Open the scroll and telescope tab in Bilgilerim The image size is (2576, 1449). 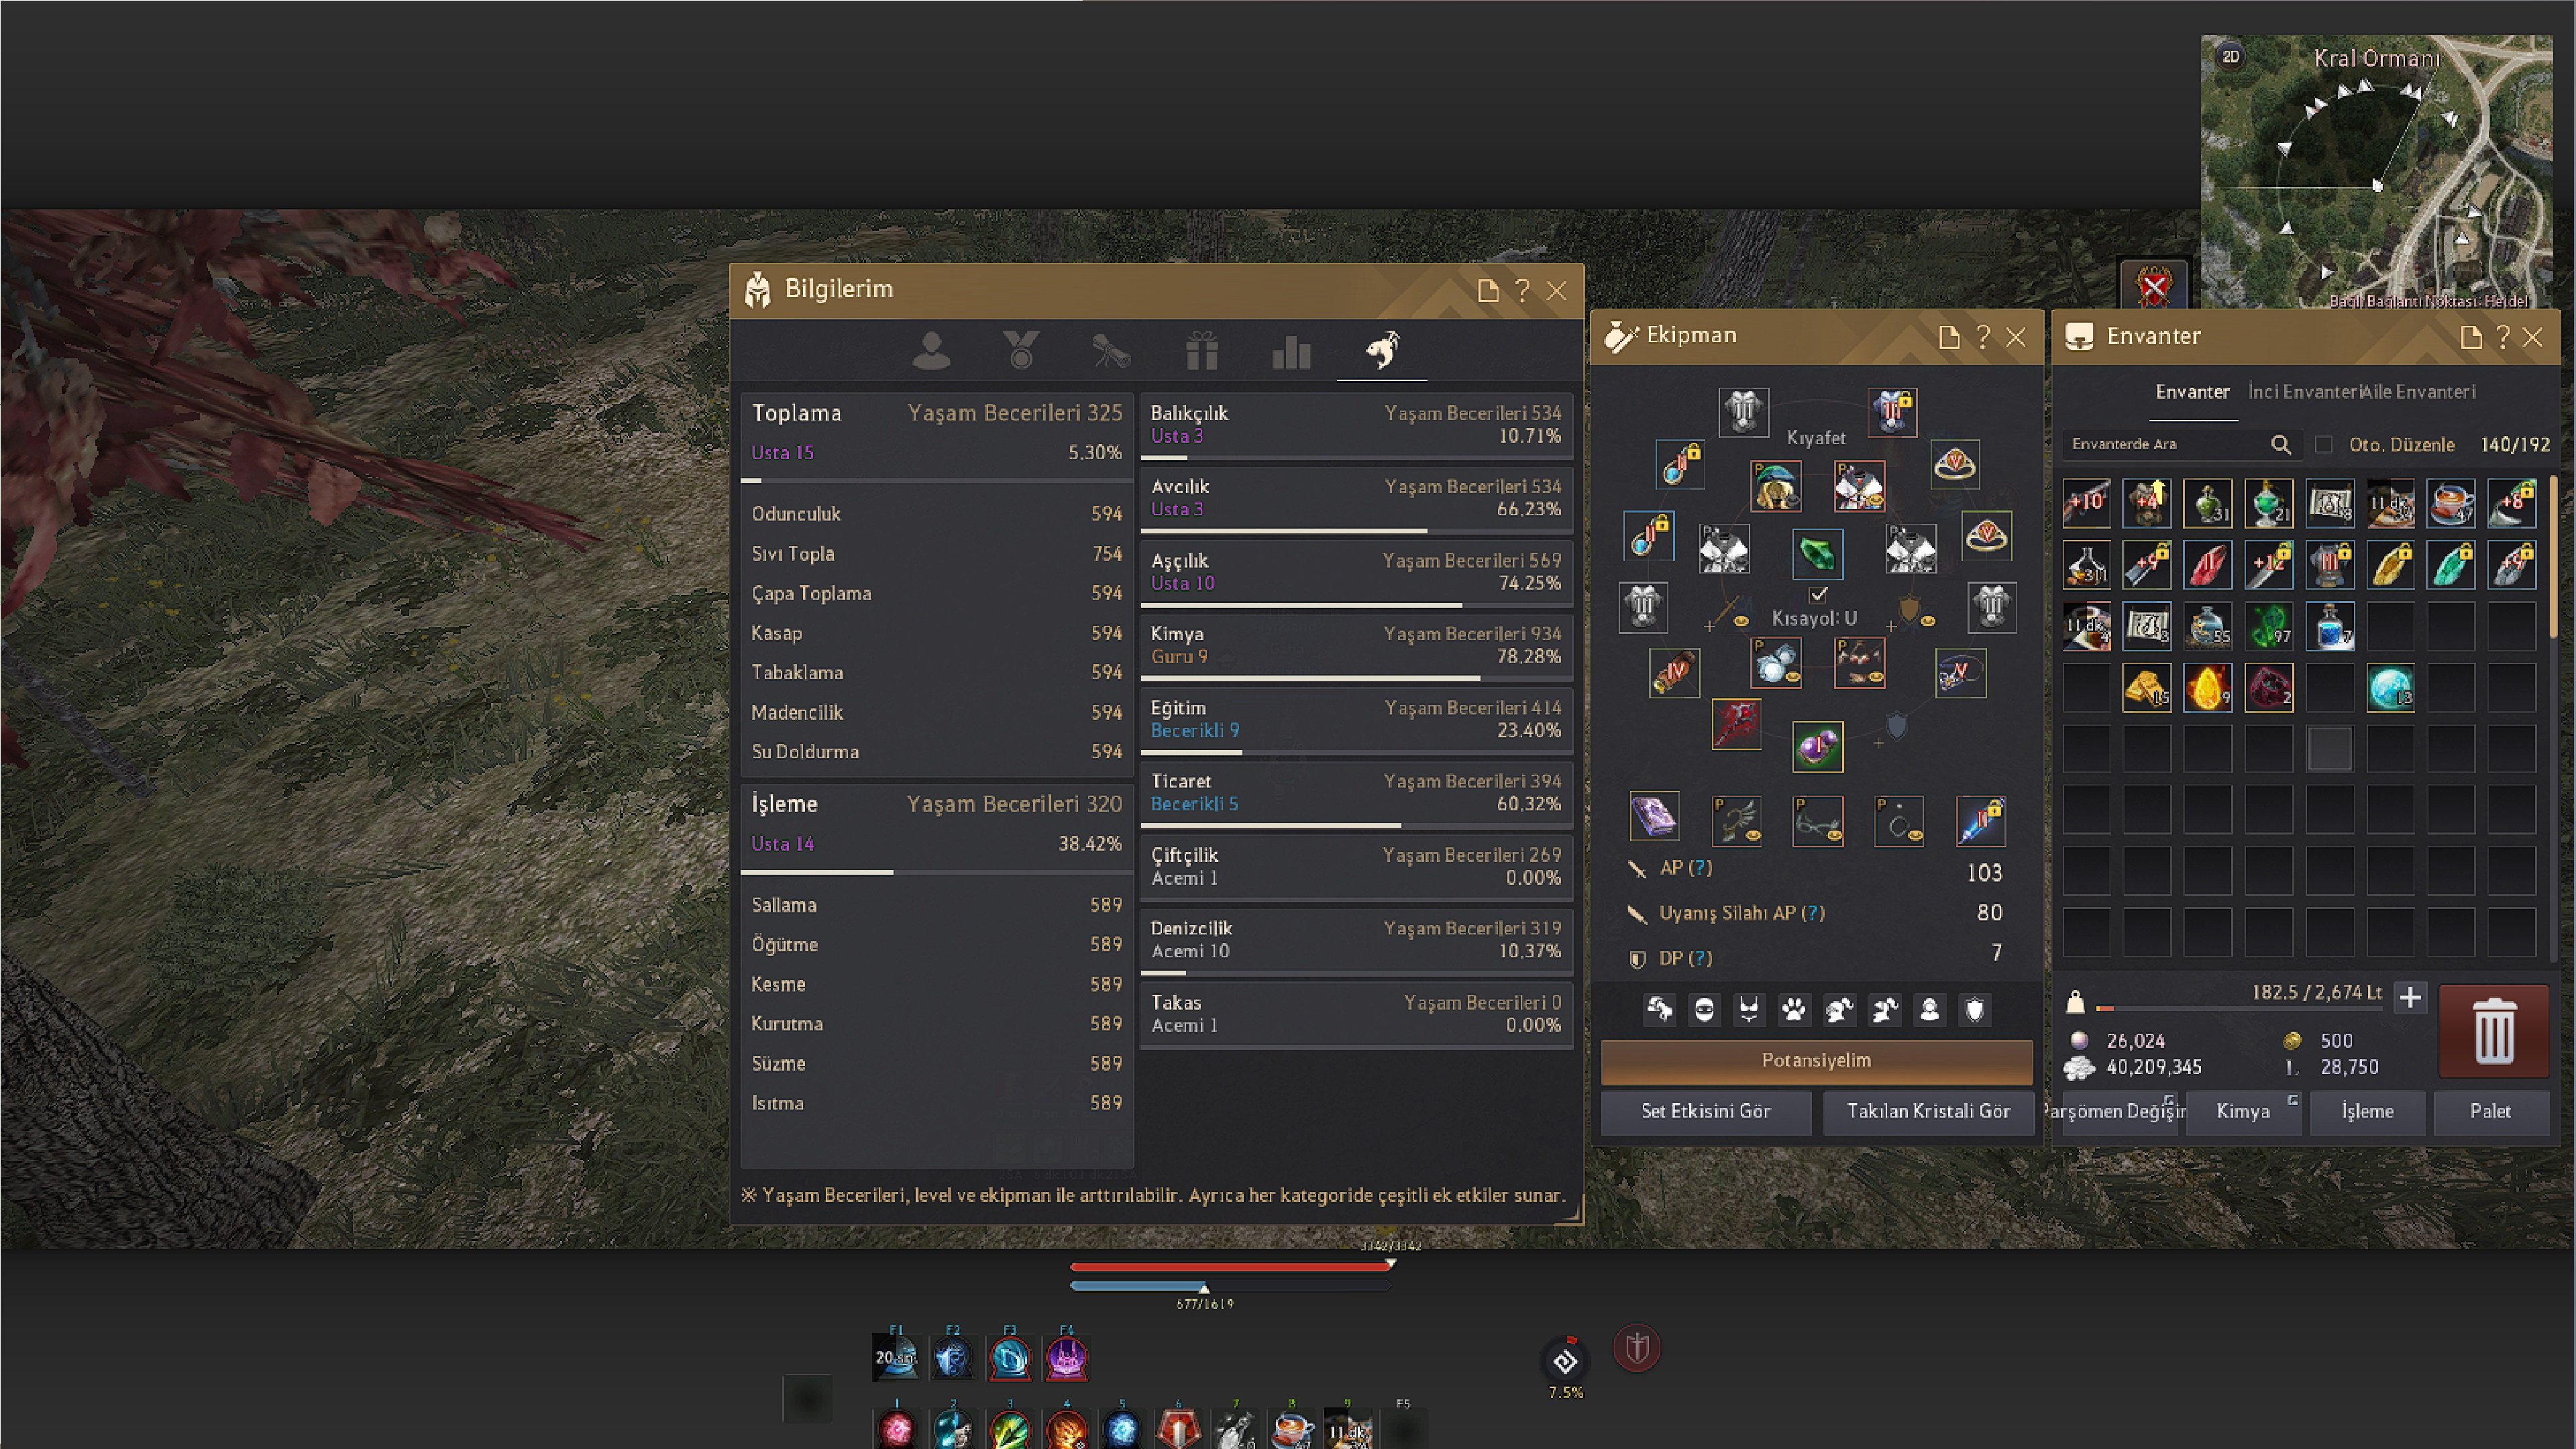pos(1111,351)
